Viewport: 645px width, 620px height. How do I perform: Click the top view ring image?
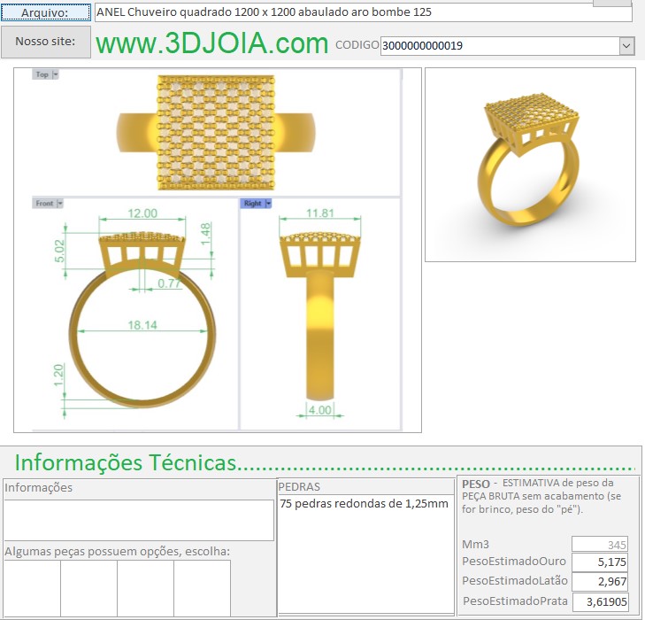click(x=216, y=132)
